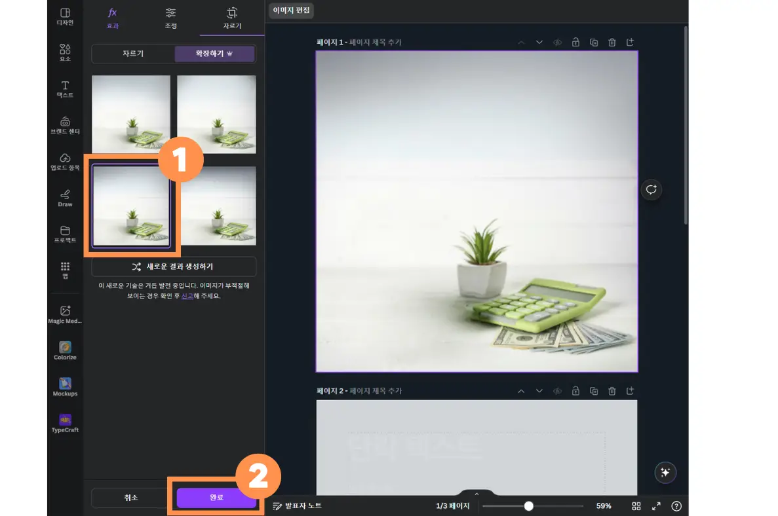Image resolution: width=778 pixels, height=516 pixels.
Task: Click the 1/3 페이지 page indicator
Action: [452, 506]
